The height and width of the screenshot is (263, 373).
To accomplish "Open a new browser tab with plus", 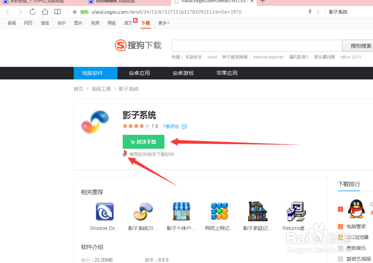I will click(x=263, y=1).
